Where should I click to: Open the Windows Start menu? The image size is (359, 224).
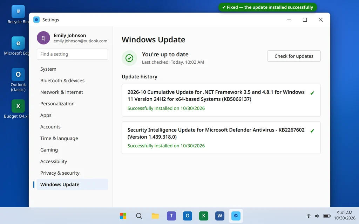point(123,216)
